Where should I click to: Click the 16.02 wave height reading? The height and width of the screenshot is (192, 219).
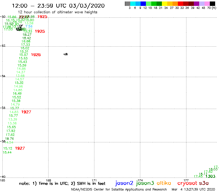pyautogui.click(x=25, y=48)
